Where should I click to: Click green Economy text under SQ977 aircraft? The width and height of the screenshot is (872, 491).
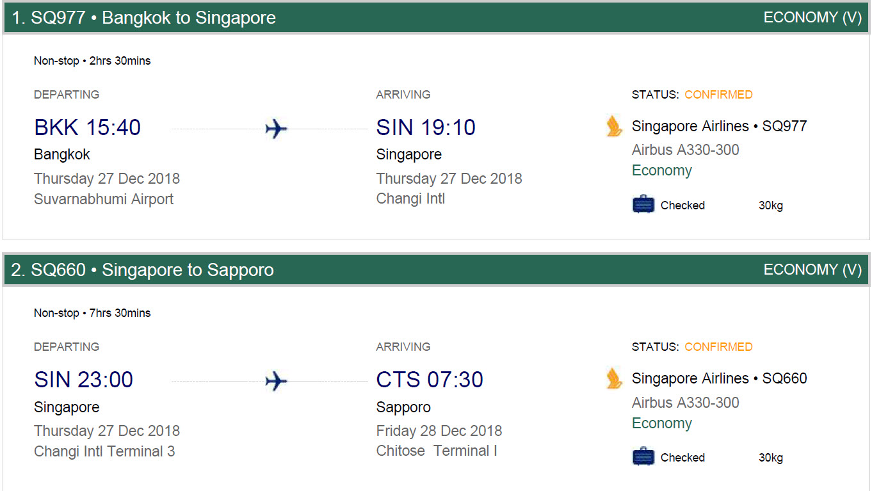(662, 171)
